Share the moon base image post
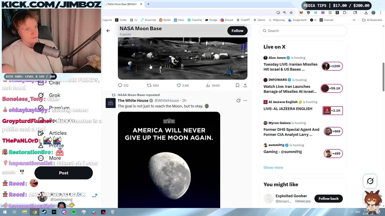 coord(245,85)
